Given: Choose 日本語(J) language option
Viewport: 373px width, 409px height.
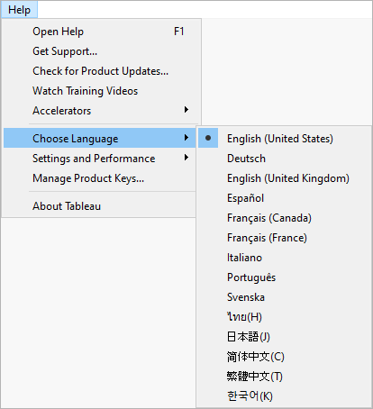Looking at the screenshot, I should [284, 337].
